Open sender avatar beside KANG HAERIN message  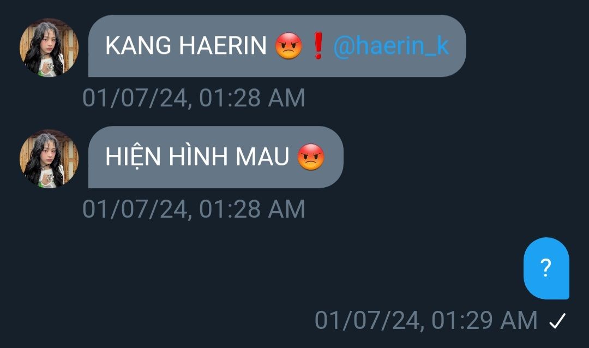[x=49, y=47]
